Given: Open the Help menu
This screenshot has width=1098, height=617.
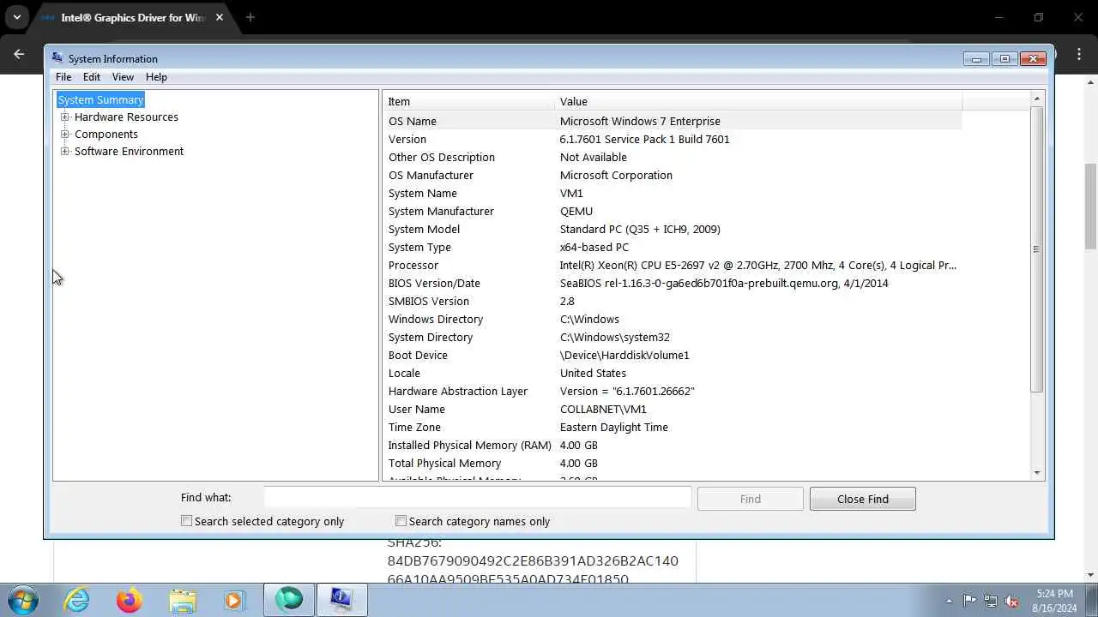Looking at the screenshot, I should click(x=156, y=76).
